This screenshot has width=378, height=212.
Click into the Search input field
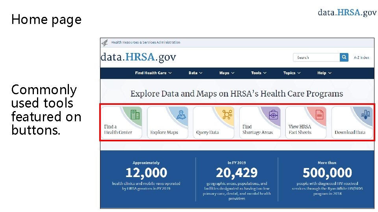pyautogui.click(x=316, y=57)
